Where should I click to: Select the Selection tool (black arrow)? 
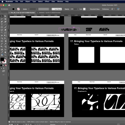[2, 16]
